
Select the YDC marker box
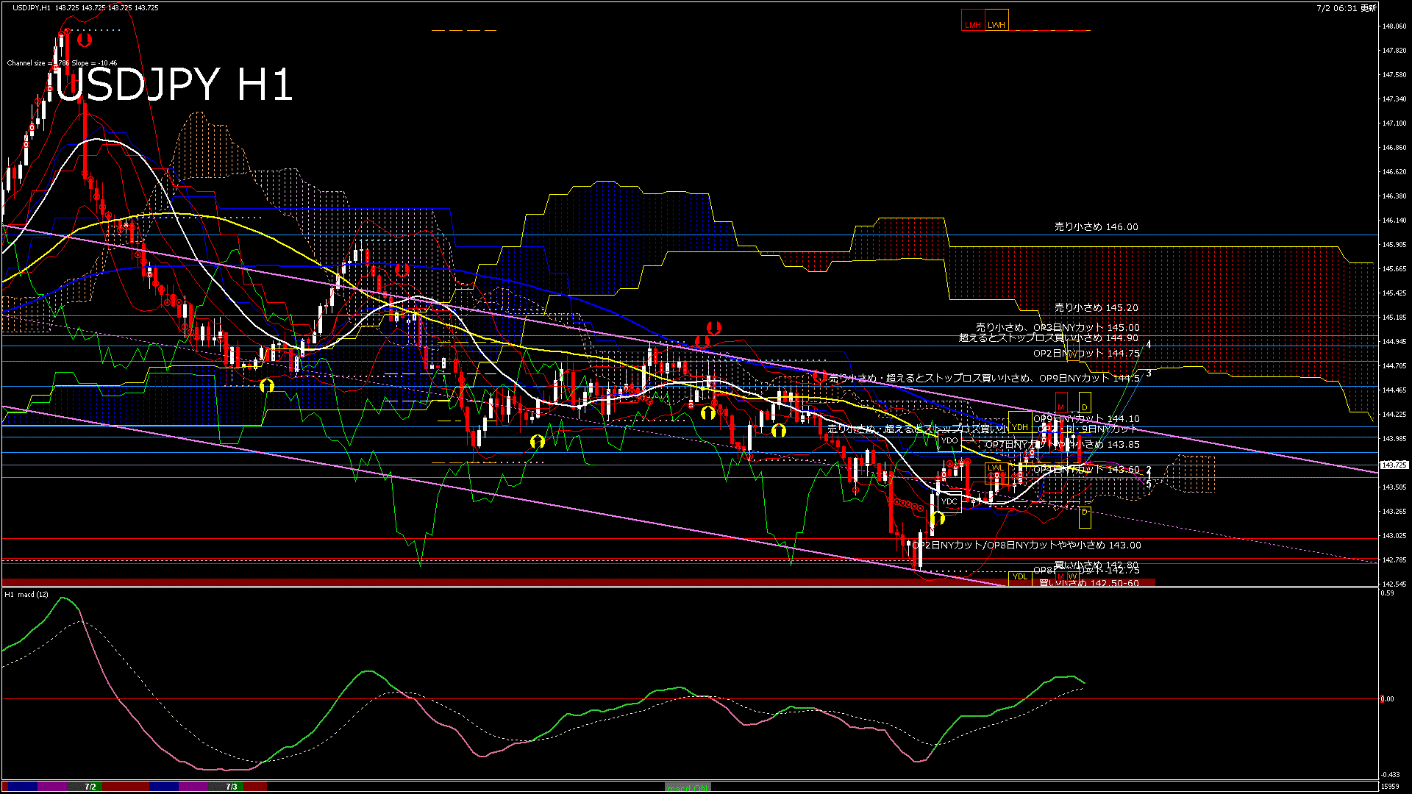(x=949, y=501)
